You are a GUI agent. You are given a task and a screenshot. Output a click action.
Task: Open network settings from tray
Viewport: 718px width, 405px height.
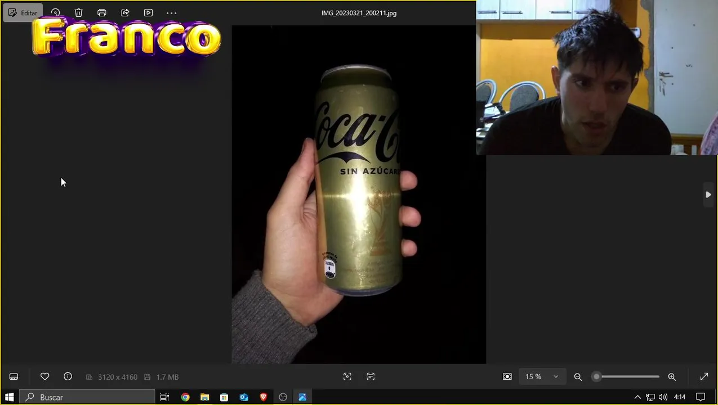[650, 397]
